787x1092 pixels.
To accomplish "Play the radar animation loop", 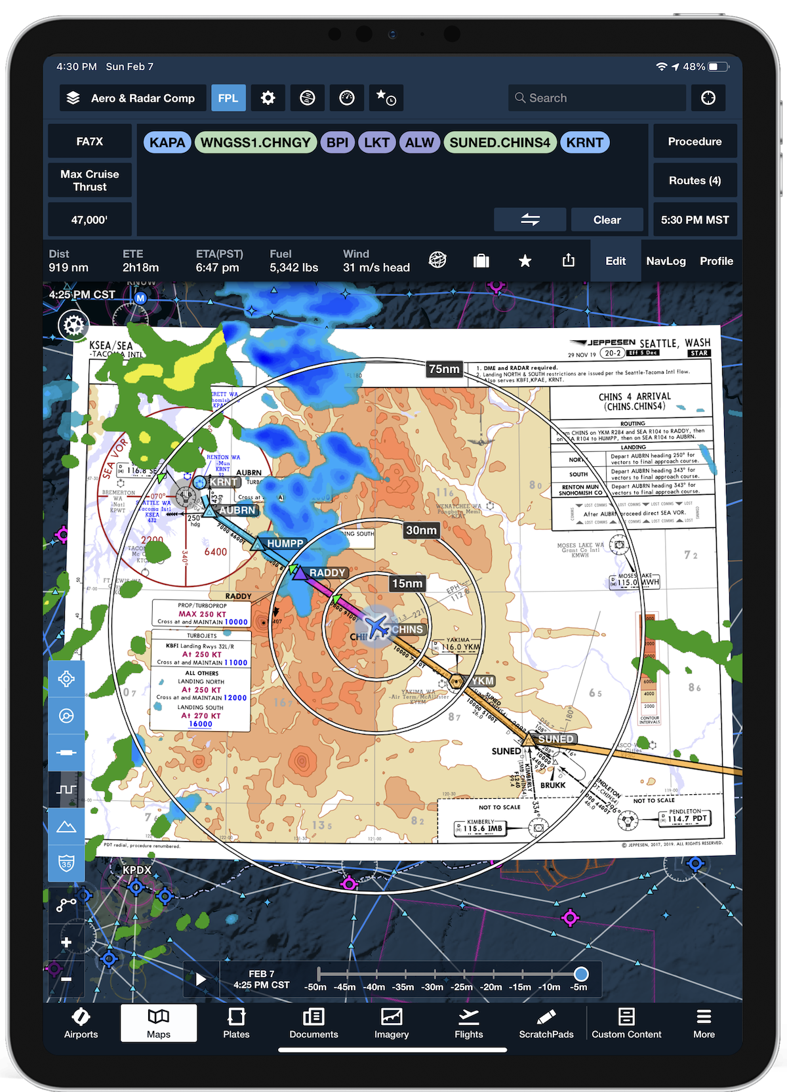I will point(201,979).
